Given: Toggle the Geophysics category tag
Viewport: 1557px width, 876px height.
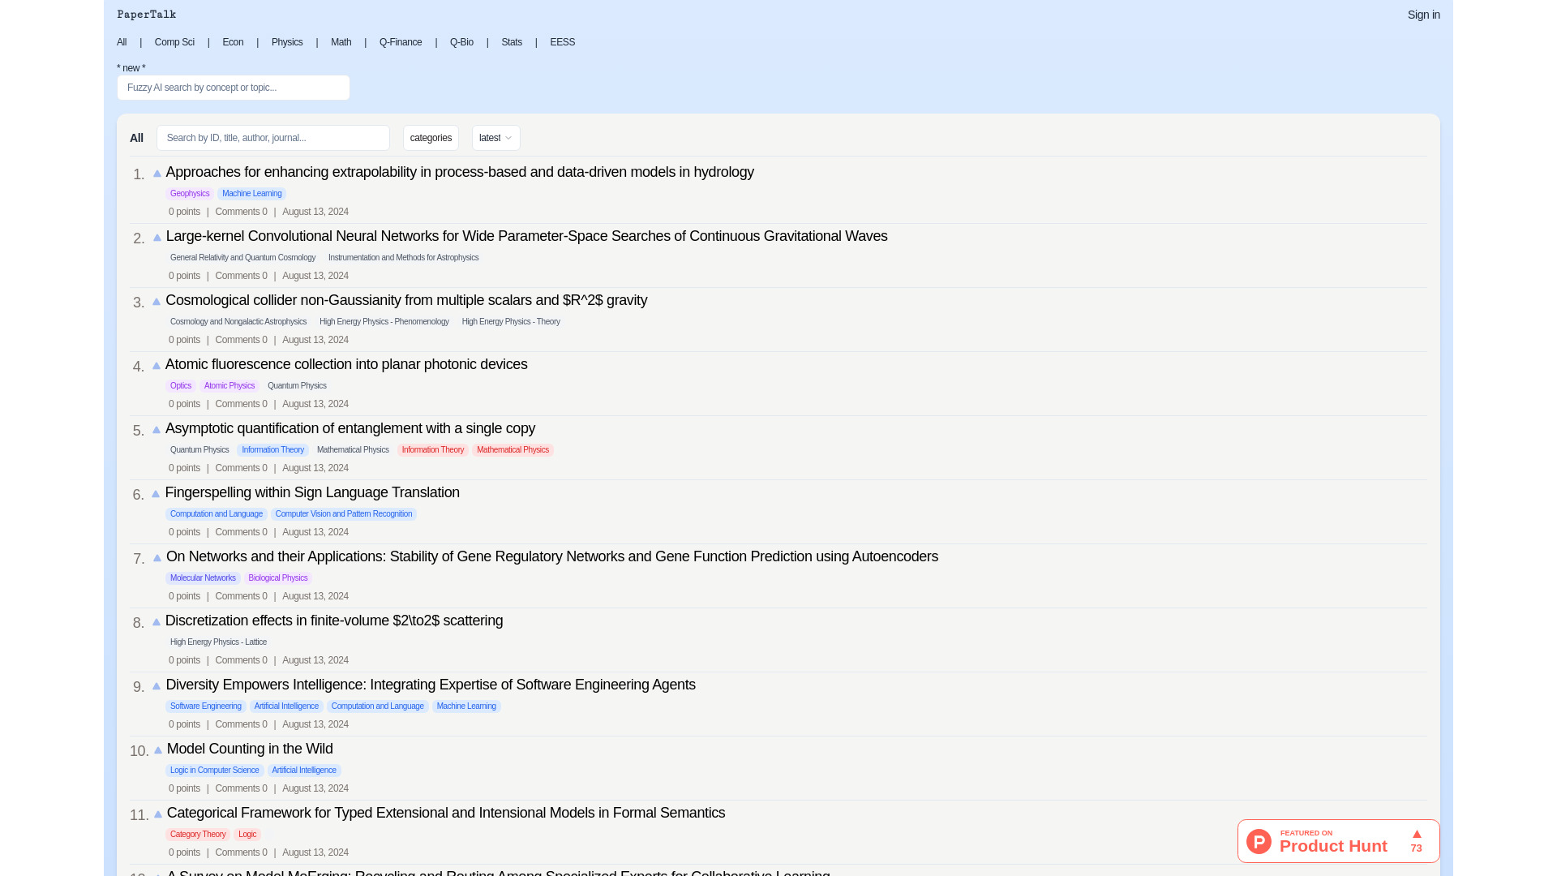Looking at the screenshot, I should pos(189,193).
